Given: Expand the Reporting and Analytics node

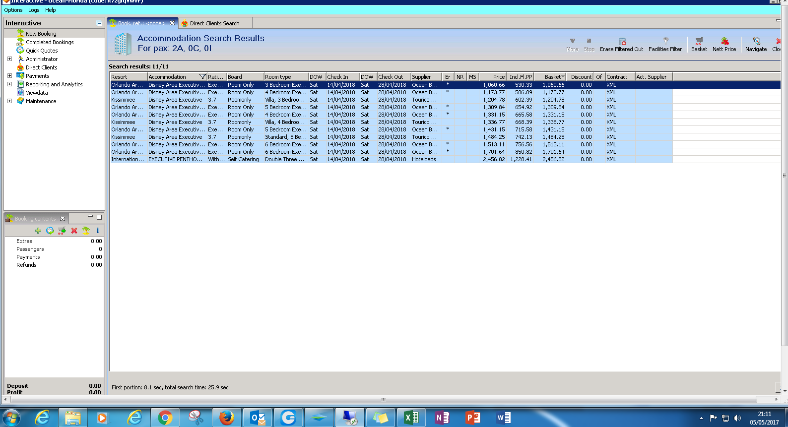Looking at the screenshot, I should (x=9, y=84).
